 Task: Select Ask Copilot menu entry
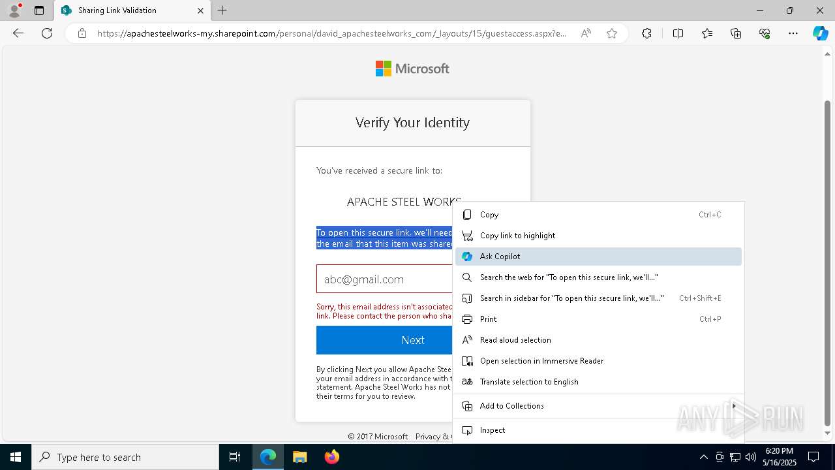(598, 257)
